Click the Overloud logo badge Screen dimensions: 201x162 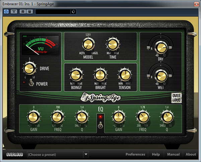click(x=177, y=98)
